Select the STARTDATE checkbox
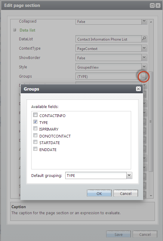The height and width of the screenshot is (241, 163). [x=35, y=142]
